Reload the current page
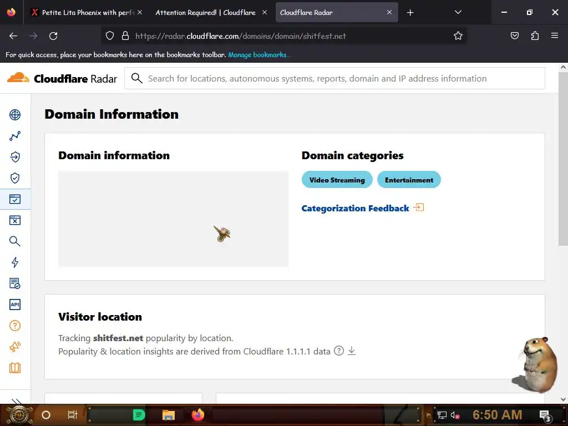The width and height of the screenshot is (568, 426). tap(53, 36)
